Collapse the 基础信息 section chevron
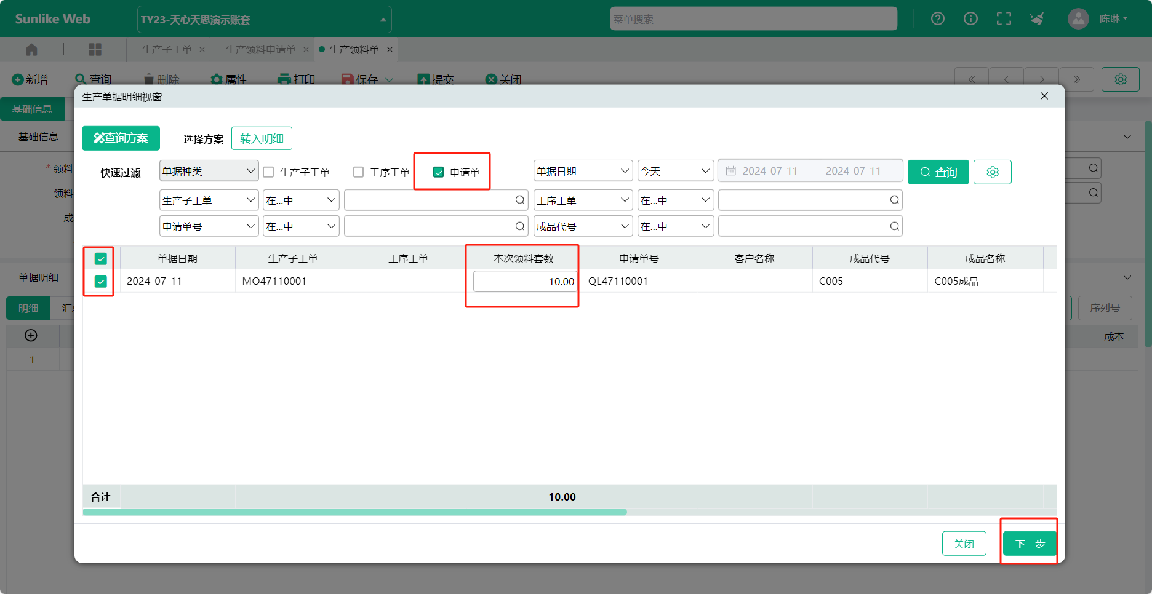1152x594 pixels. click(x=1127, y=137)
